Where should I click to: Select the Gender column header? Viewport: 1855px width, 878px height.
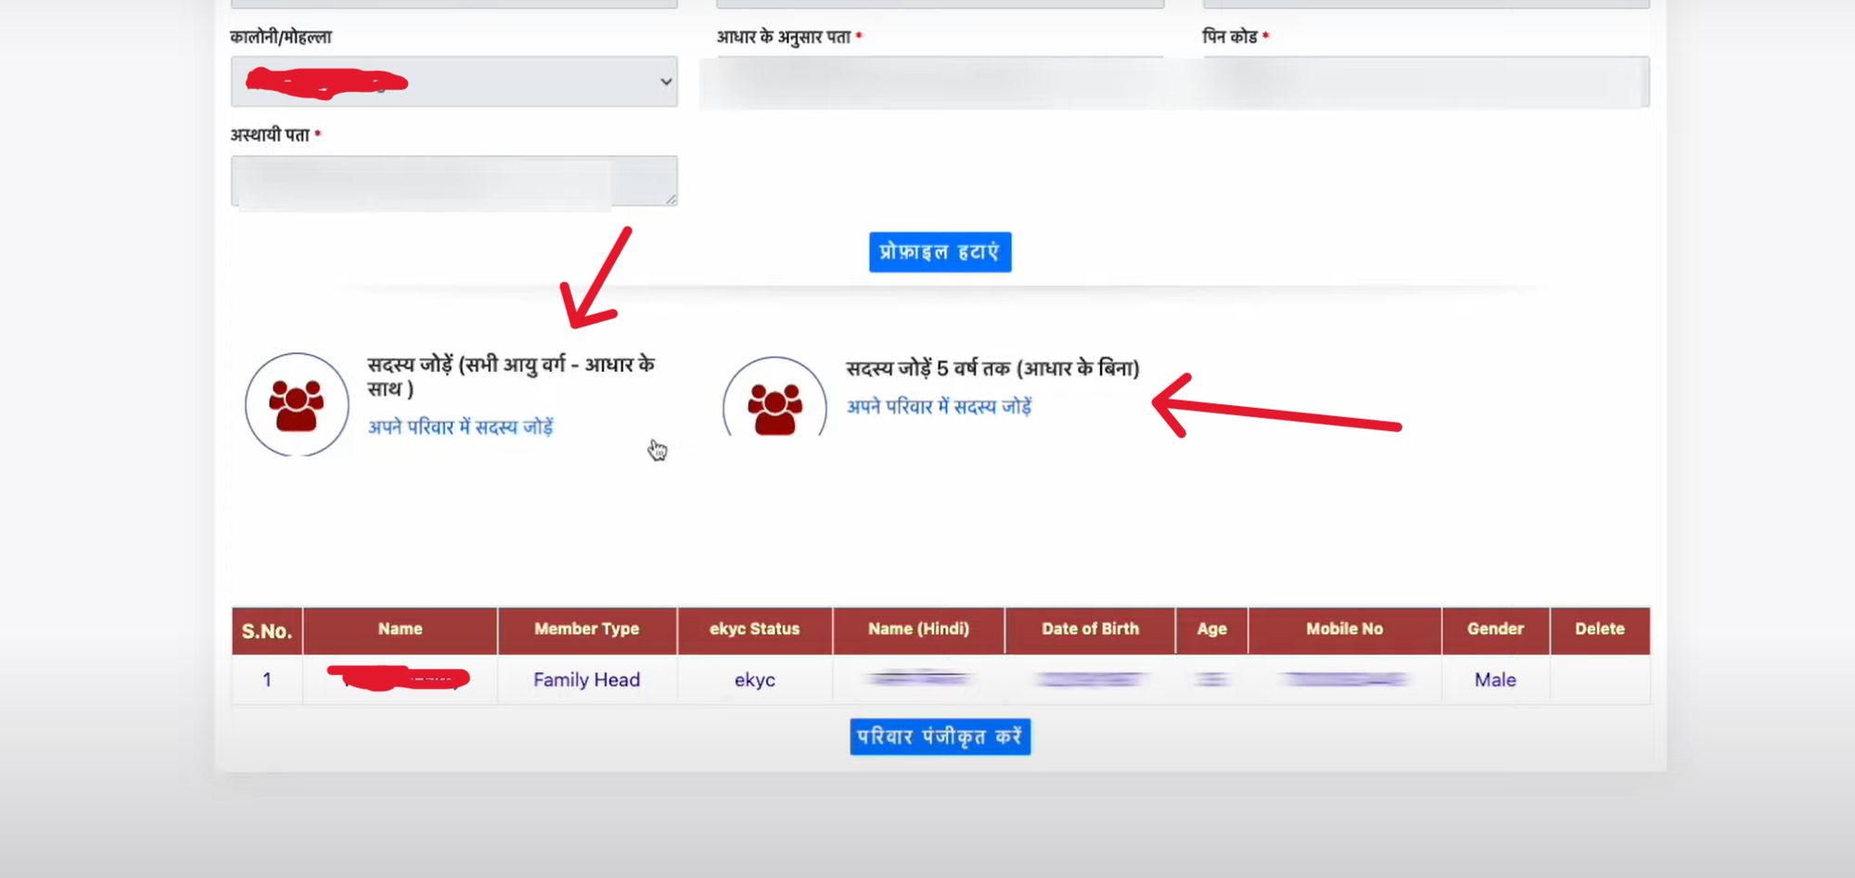point(1495,630)
